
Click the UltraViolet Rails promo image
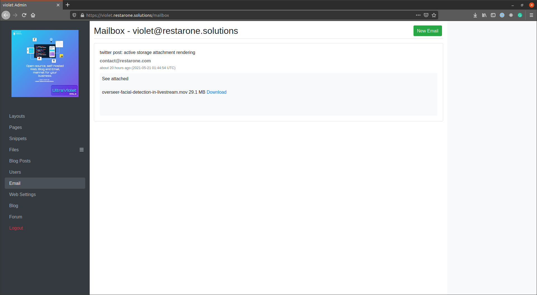(x=45, y=63)
